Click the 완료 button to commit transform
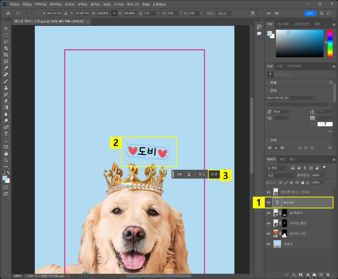Screen dimensions: 338x279 click(x=214, y=175)
